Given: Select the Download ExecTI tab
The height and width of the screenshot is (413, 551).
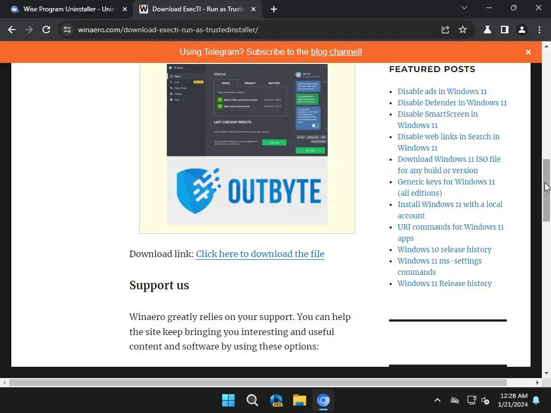Looking at the screenshot, I should [x=197, y=9].
